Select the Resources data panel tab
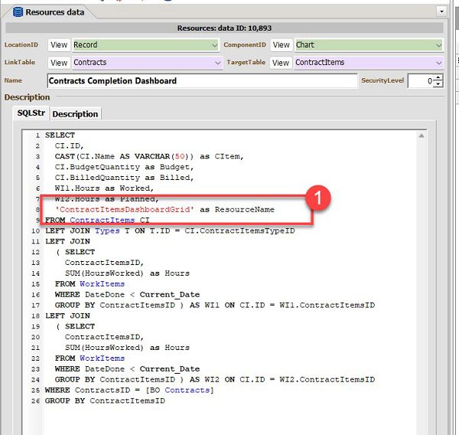 click(x=49, y=12)
